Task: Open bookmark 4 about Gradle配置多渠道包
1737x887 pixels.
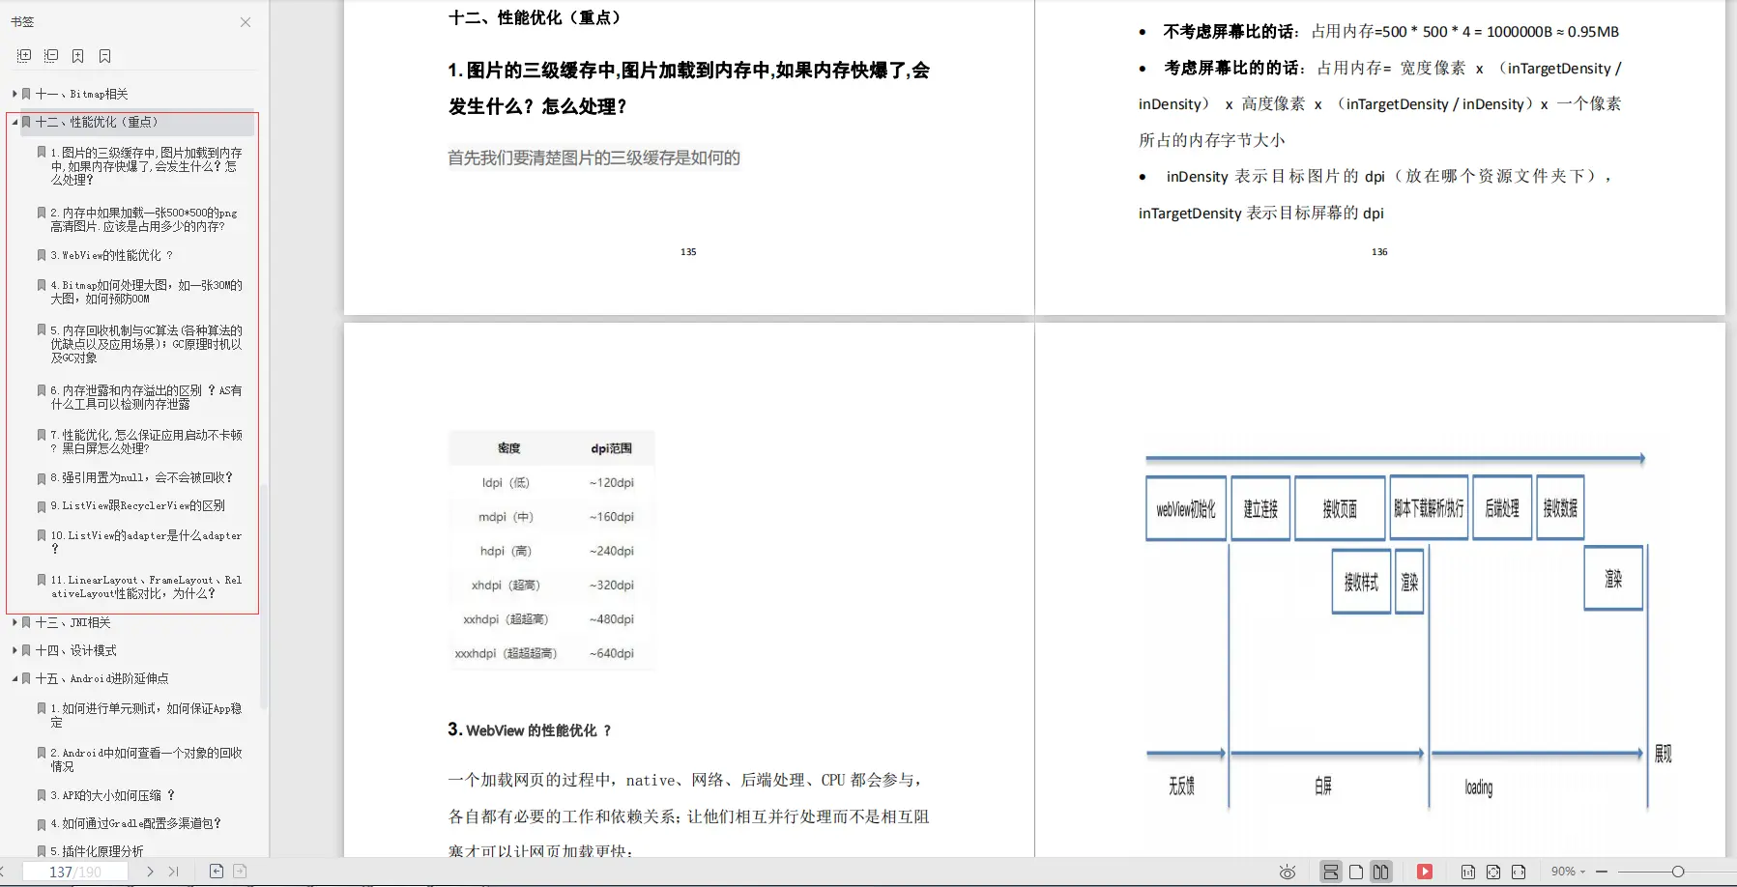Action: 136,823
